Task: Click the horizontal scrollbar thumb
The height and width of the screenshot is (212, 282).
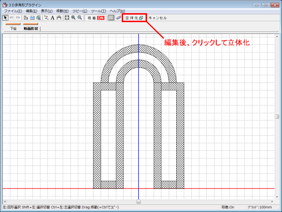Action: 138,202
